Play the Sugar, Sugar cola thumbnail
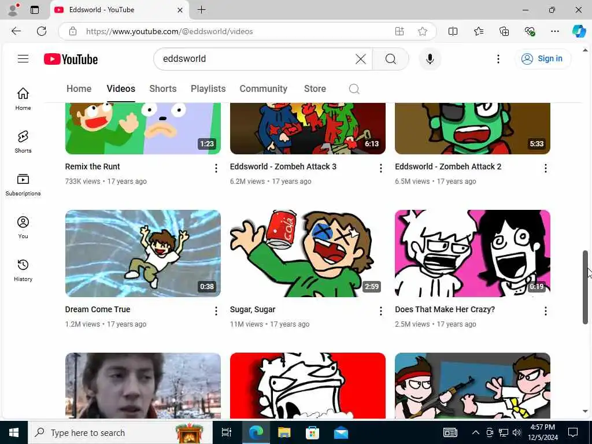This screenshot has width=592, height=444. (308, 253)
